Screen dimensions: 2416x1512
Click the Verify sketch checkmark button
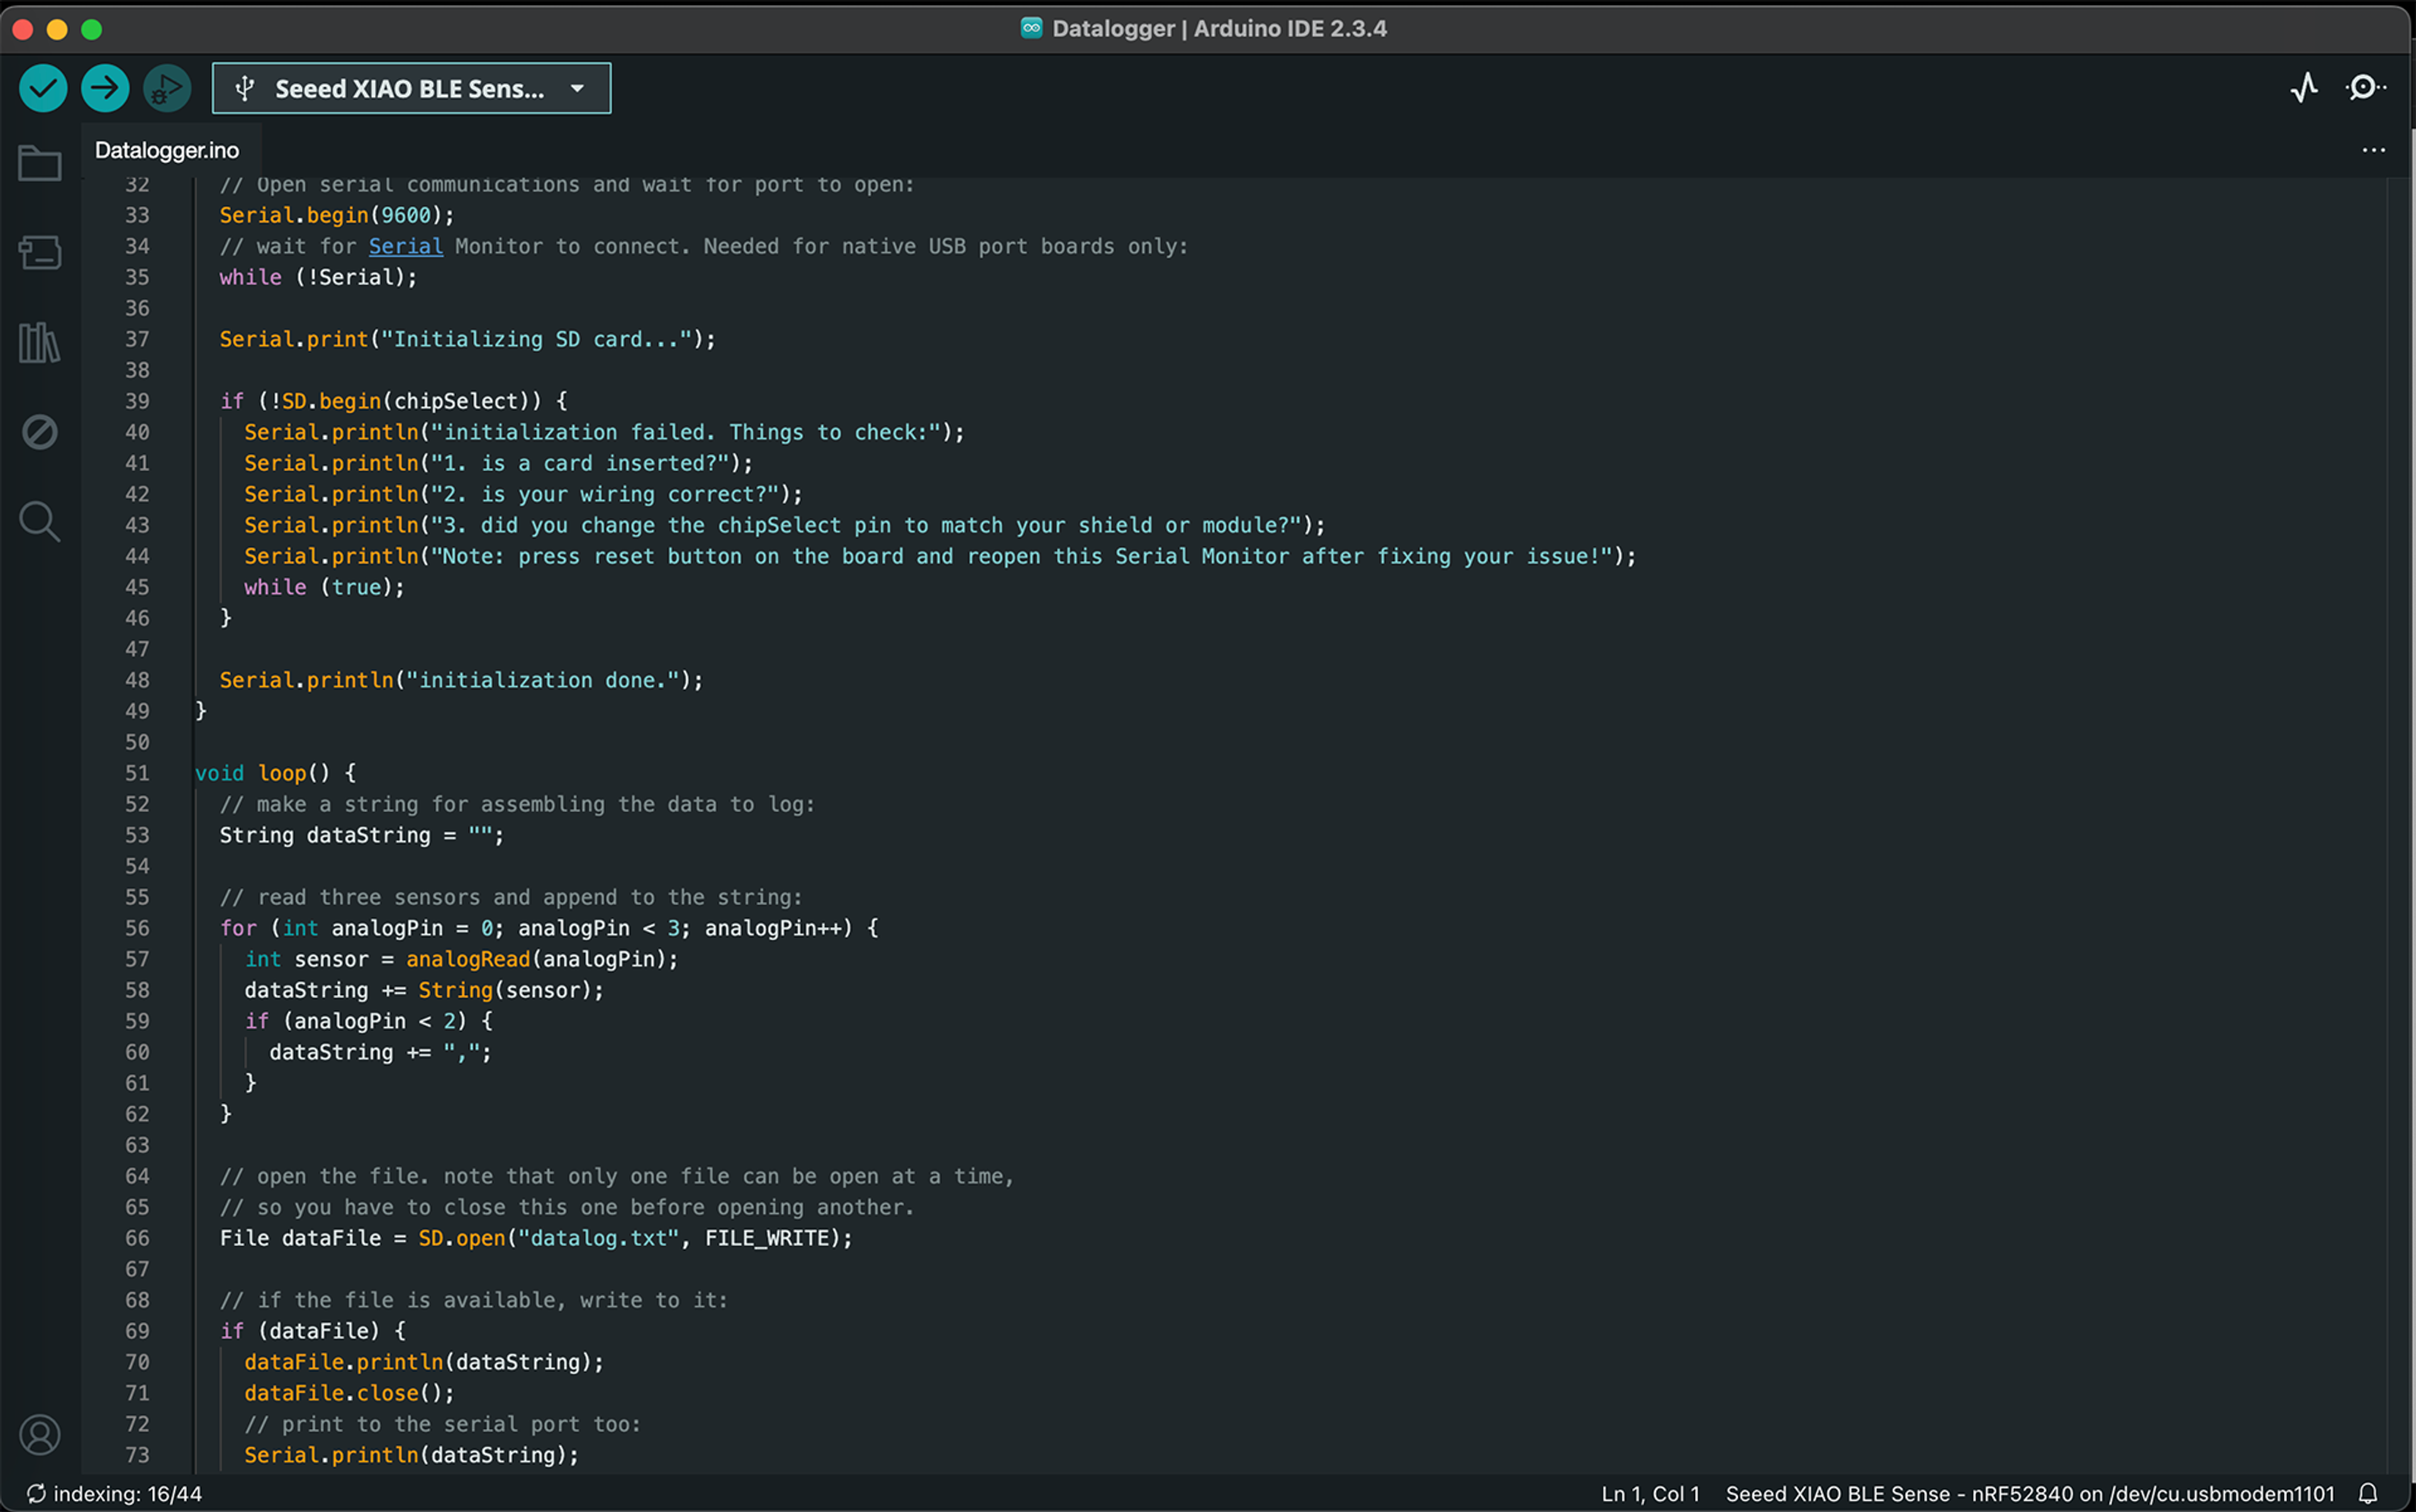click(x=43, y=88)
